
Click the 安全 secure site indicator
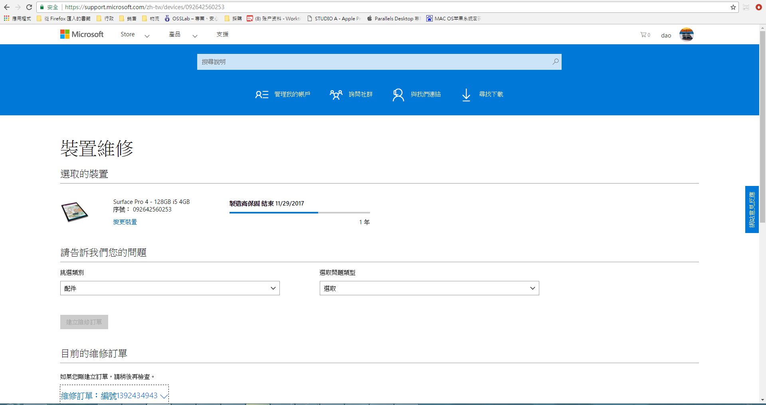(49, 7)
